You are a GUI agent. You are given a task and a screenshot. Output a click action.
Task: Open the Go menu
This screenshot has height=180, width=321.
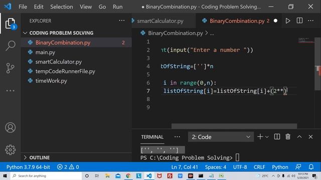coord(102,6)
